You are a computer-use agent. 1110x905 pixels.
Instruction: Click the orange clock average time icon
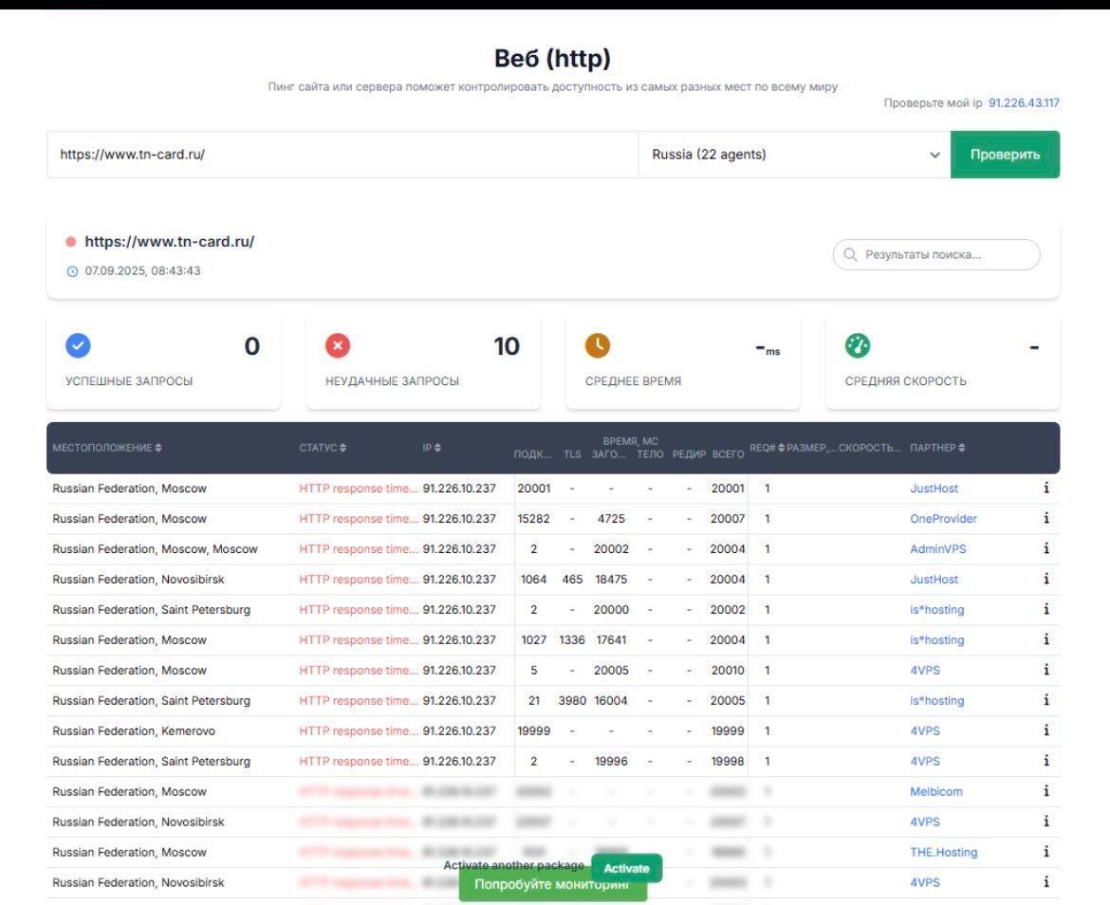598,346
